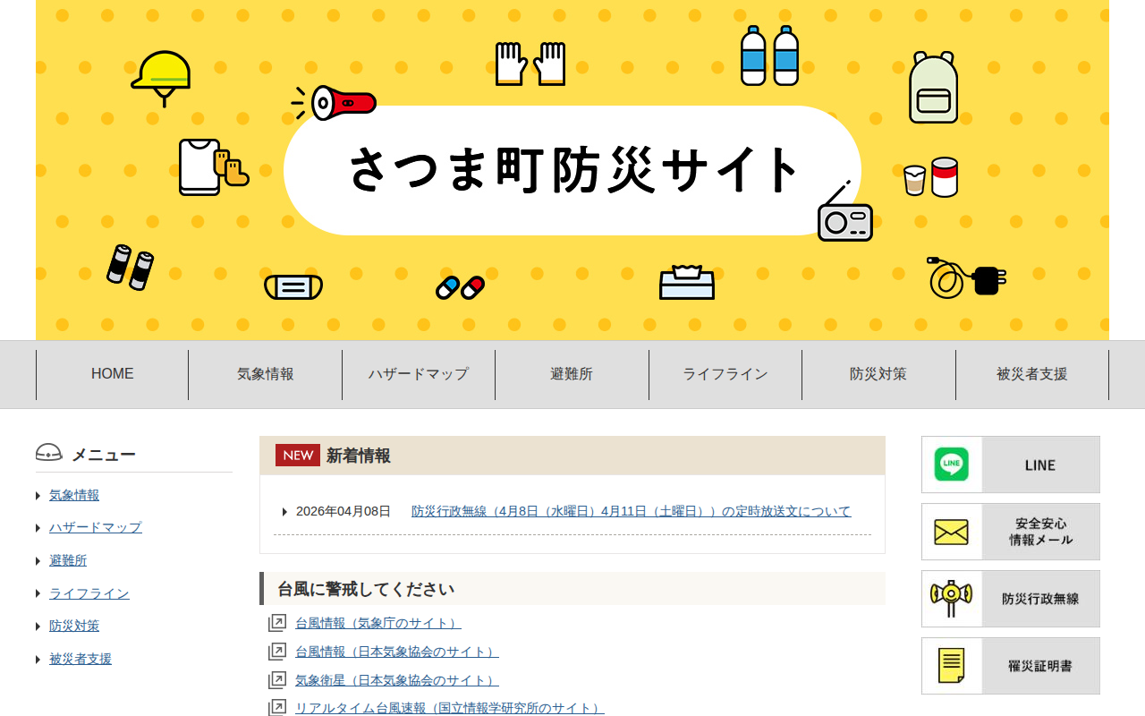This screenshot has height=716, width=1145.
Task: Go to 避難所 in the navigation bar
Action: click(x=572, y=374)
